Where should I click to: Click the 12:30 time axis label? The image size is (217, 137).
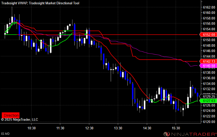[x=89, y=128]
